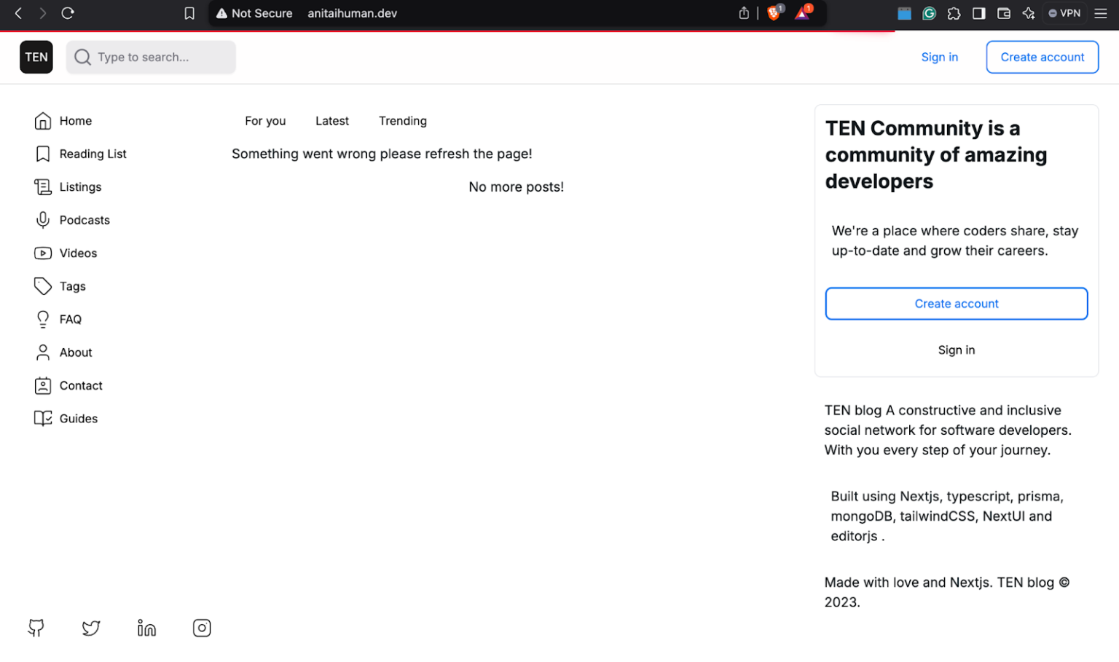The image size is (1119, 662).
Task: Open the Instagram icon
Action: pyautogui.click(x=202, y=628)
